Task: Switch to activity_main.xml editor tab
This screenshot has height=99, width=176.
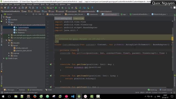Action: [55, 14]
